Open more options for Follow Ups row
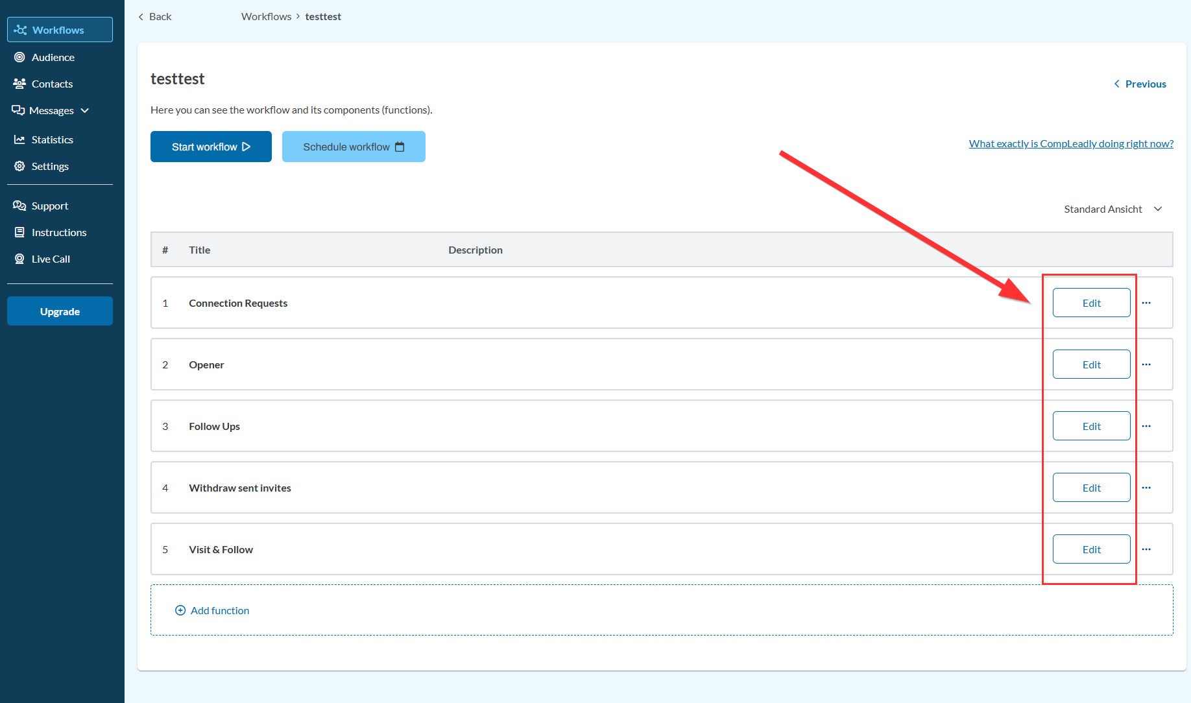The height and width of the screenshot is (703, 1191). (x=1146, y=426)
